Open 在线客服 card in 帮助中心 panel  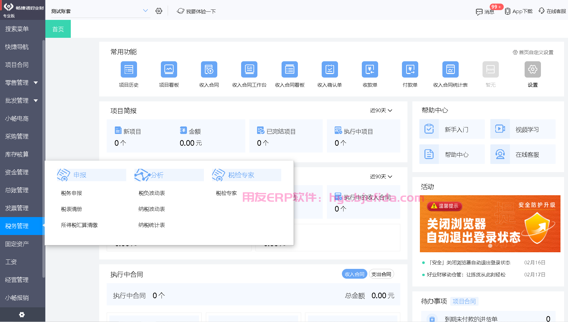(523, 154)
